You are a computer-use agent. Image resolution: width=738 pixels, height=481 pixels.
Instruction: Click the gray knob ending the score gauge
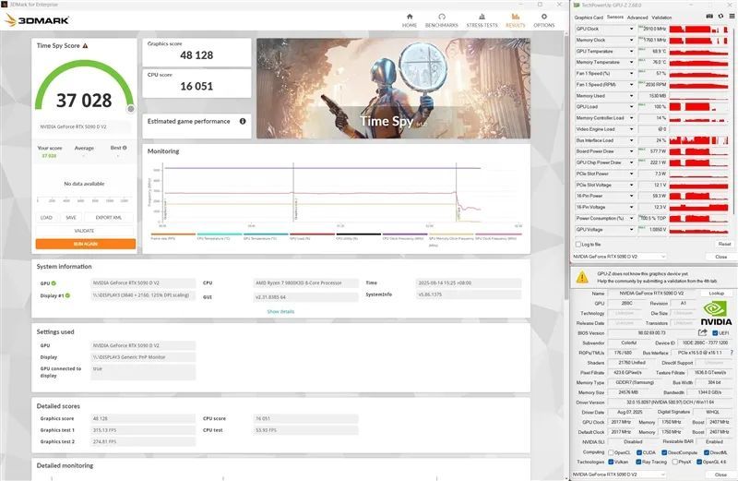tap(131, 109)
